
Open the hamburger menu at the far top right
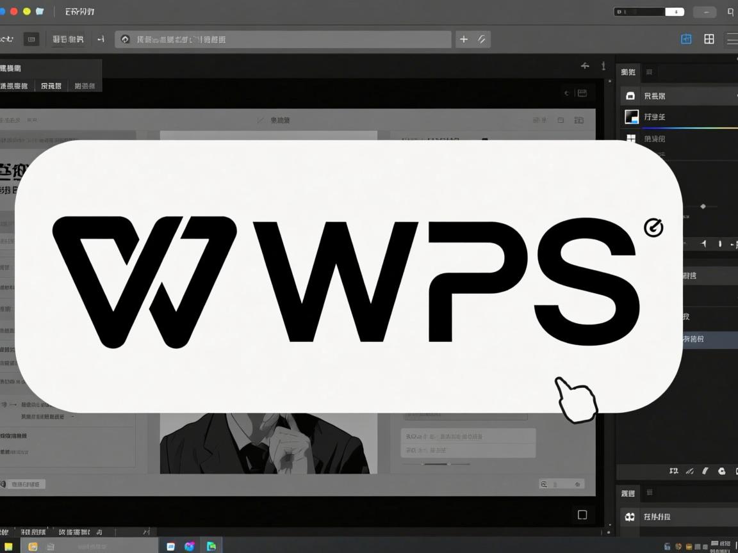click(732, 39)
